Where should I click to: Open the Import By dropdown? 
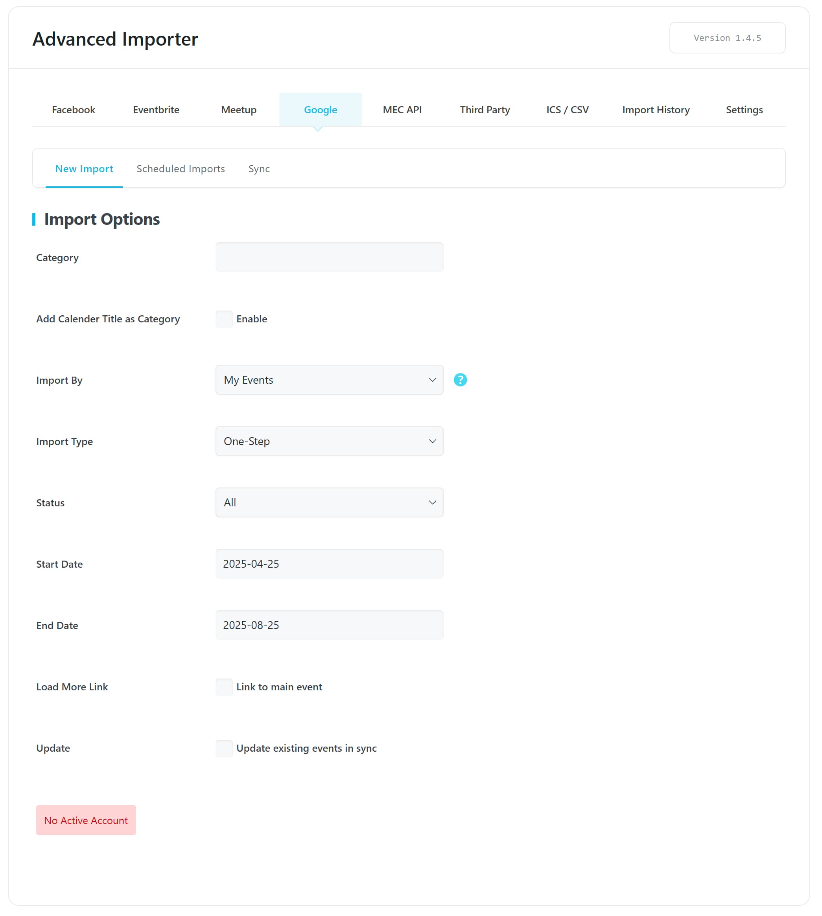coord(329,380)
